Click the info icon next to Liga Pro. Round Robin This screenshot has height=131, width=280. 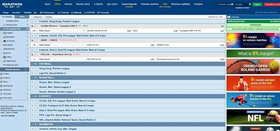65,73
